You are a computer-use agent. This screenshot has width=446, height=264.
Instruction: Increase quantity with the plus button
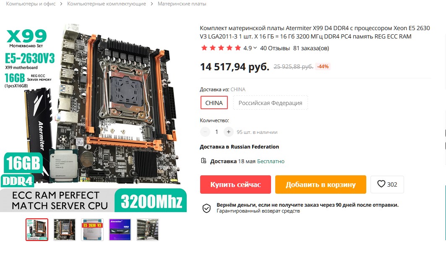point(228,132)
